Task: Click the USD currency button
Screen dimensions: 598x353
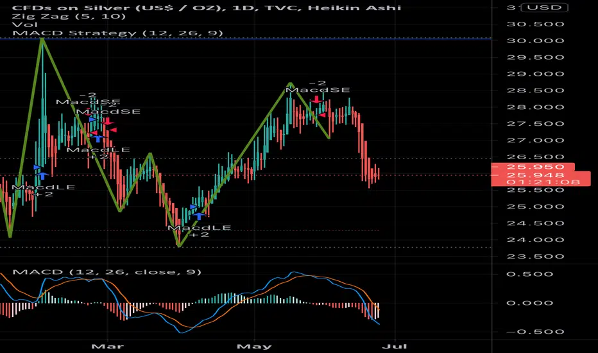Action: click(x=545, y=7)
